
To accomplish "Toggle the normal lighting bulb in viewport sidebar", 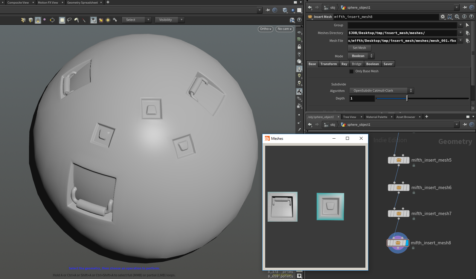I will [x=299, y=69].
